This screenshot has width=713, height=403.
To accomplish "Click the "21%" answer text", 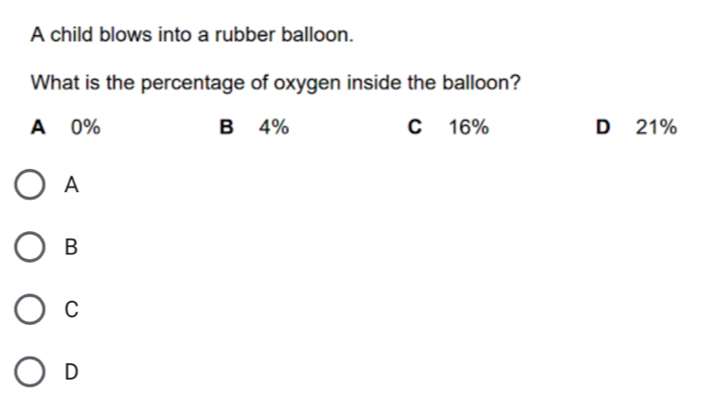I will (656, 128).
